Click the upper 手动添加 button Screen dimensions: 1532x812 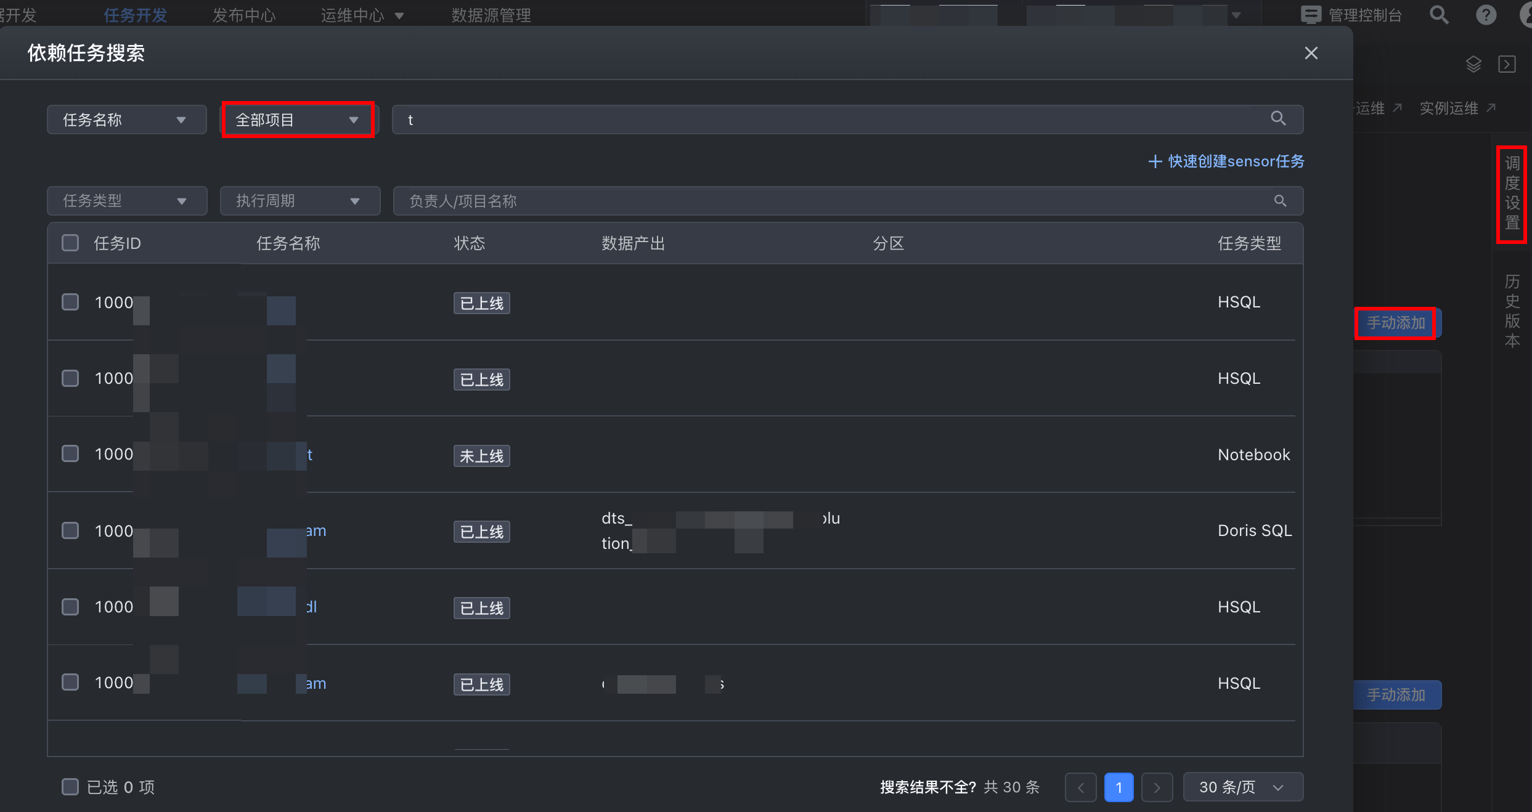(1395, 323)
